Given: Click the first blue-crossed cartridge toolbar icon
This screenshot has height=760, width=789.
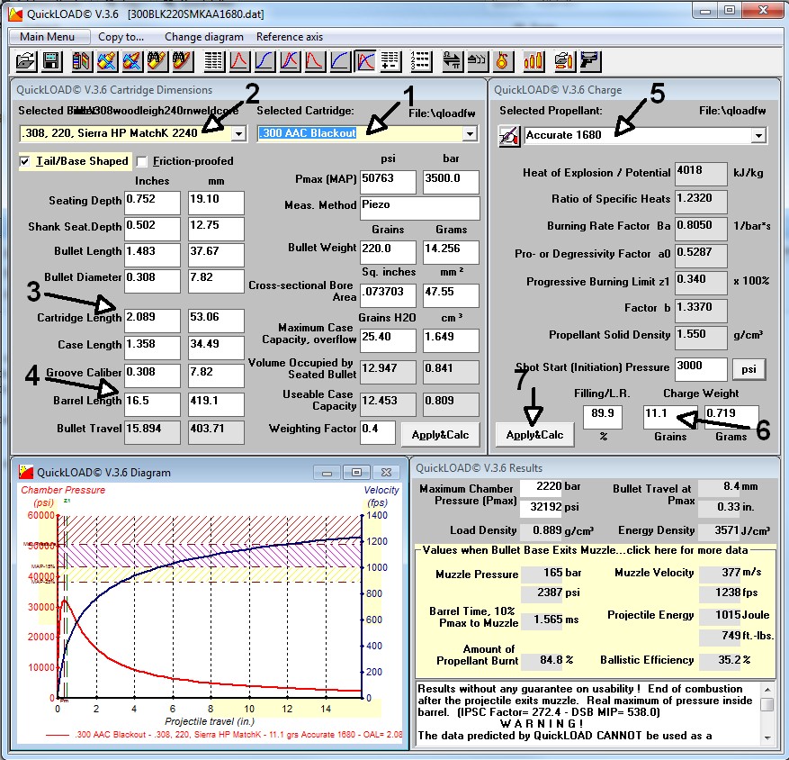Looking at the screenshot, I should 107,61.
